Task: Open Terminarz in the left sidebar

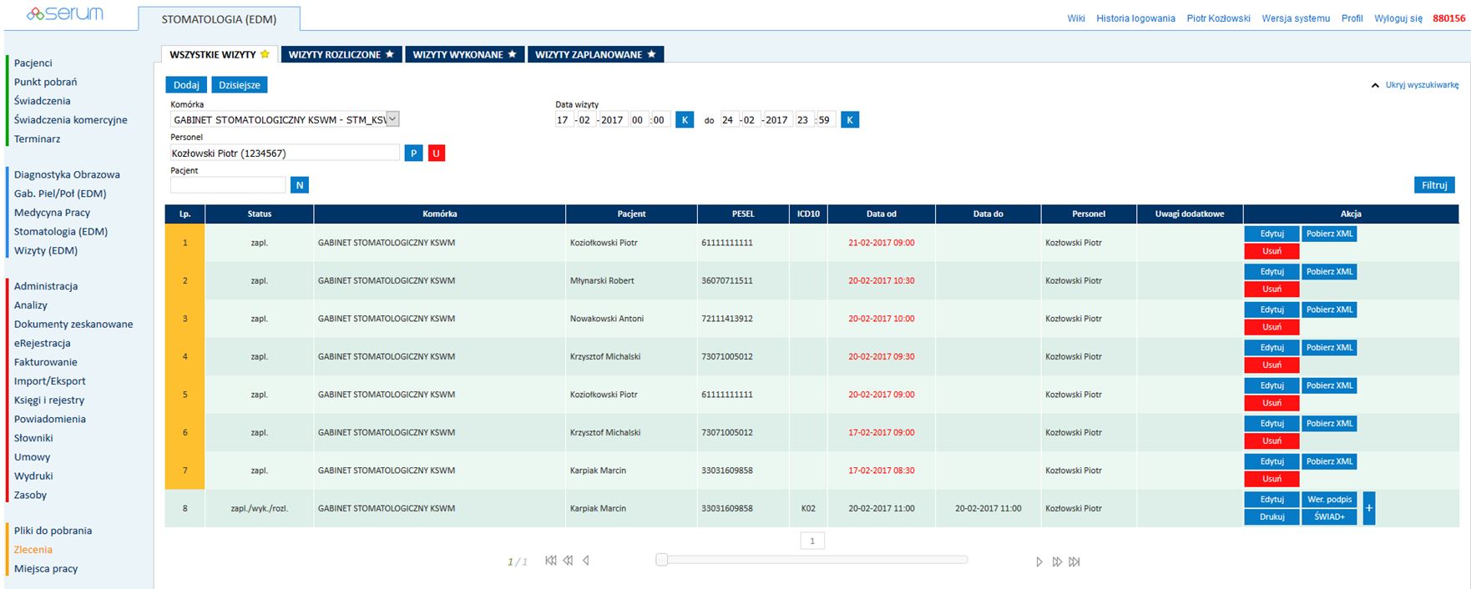Action: [38, 139]
